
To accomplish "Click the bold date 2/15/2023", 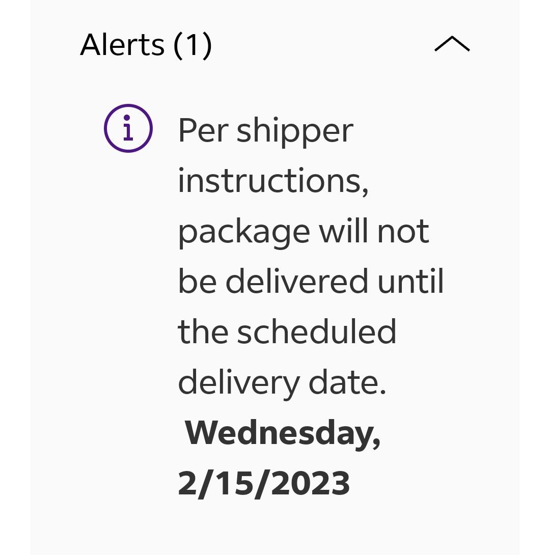I will pyautogui.click(x=264, y=484).
